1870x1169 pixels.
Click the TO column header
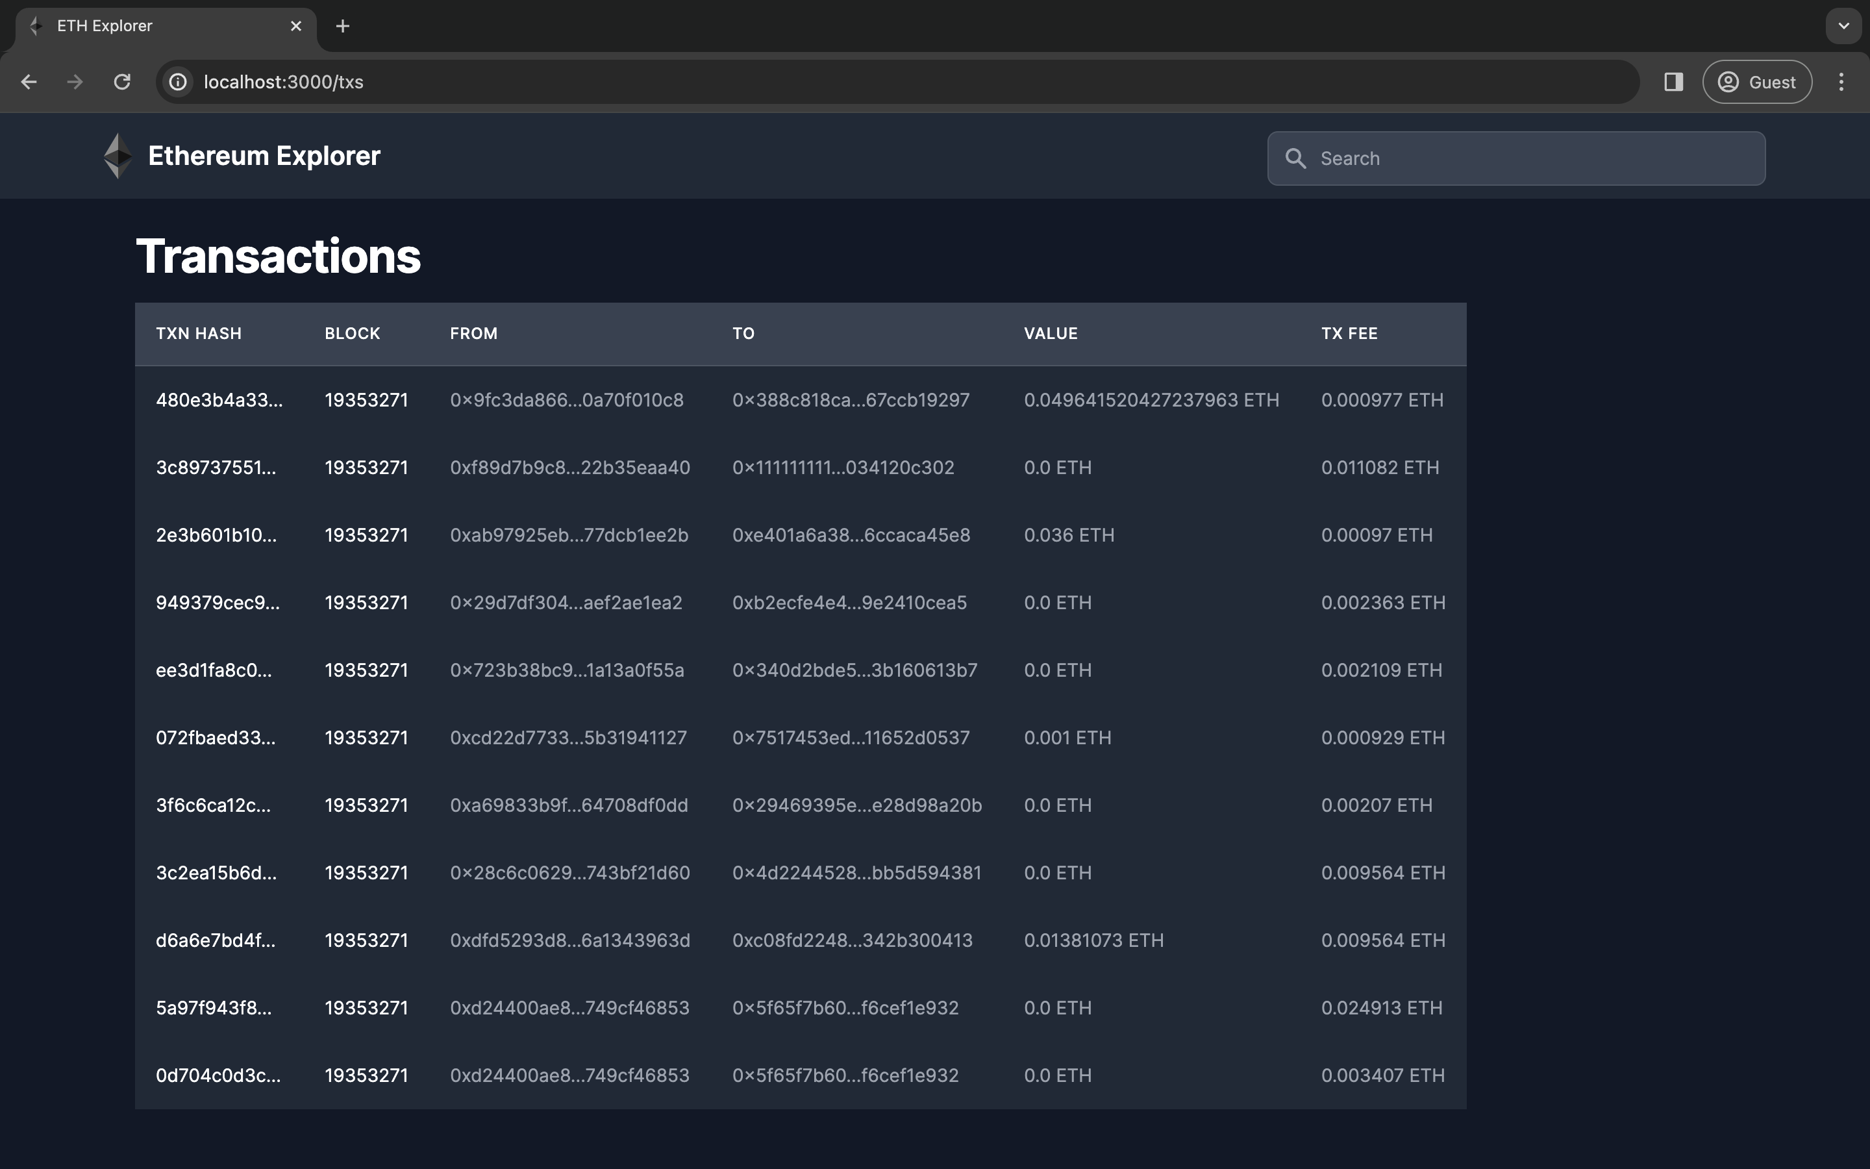click(x=743, y=333)
